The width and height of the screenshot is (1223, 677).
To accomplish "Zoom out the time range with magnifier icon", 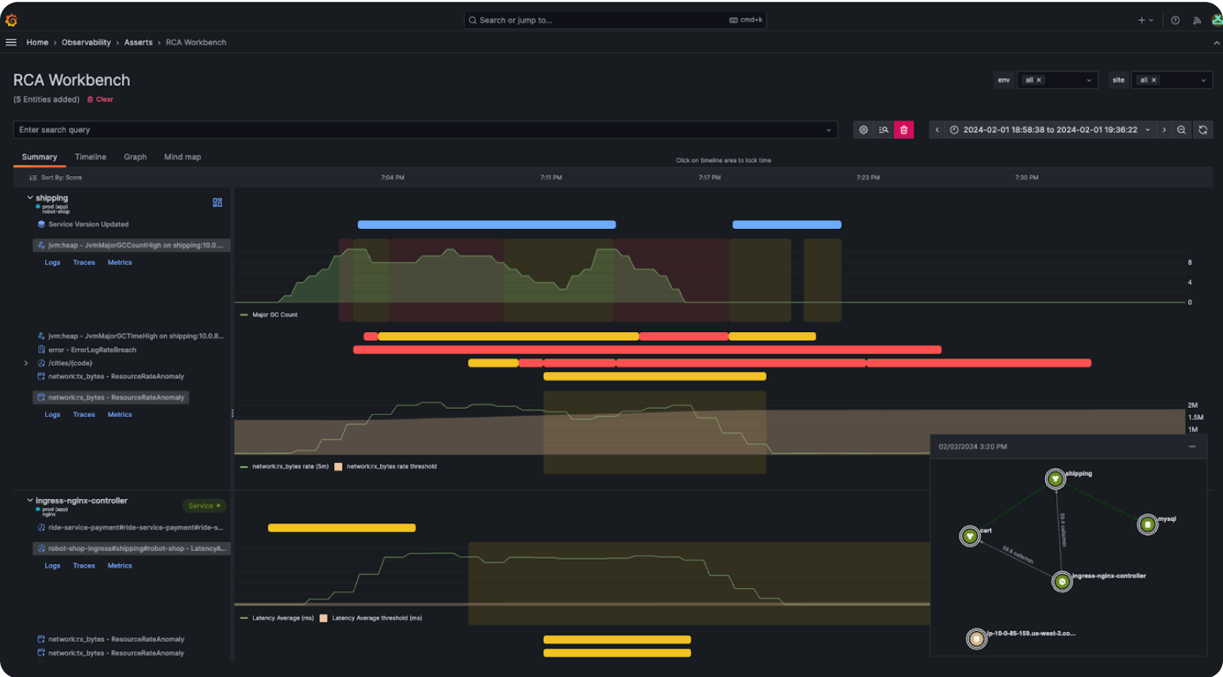I will [1181, 130].
